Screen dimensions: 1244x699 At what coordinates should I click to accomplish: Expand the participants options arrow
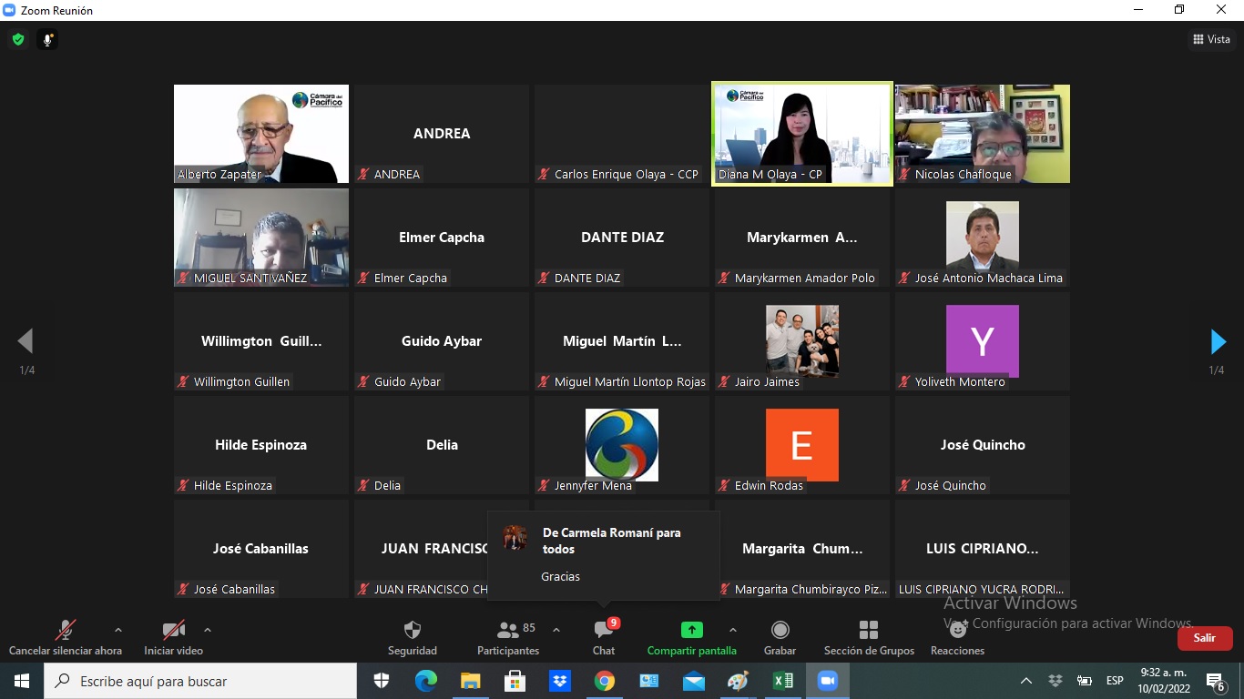coord(556,630)
